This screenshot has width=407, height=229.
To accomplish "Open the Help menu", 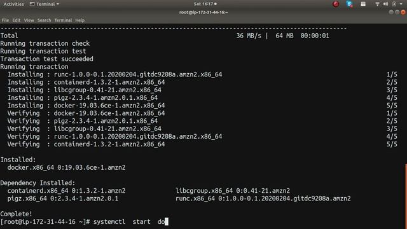I will click(x=79, y=20).
